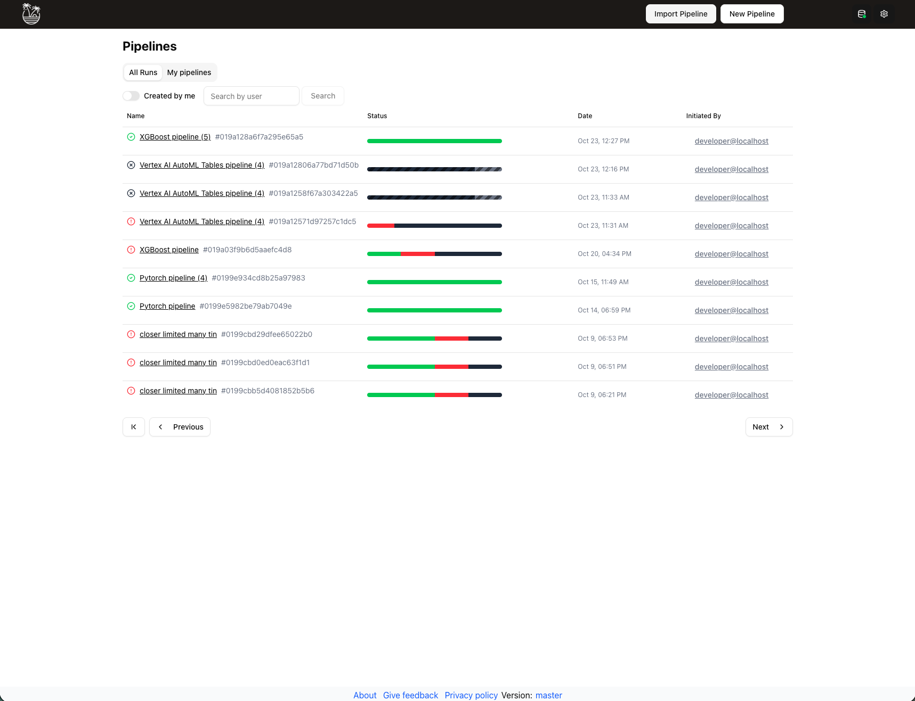915x701 pixels.
Task: Click the failed status icon beside run #019a12571d97257c1dc5
Action: click(x=131, y=221)
